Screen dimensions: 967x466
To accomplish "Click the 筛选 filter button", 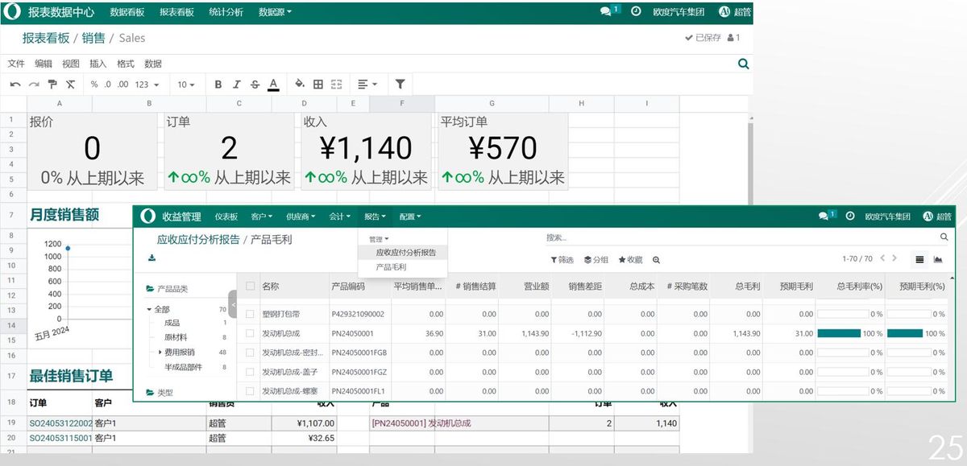I will coord(562,259).
